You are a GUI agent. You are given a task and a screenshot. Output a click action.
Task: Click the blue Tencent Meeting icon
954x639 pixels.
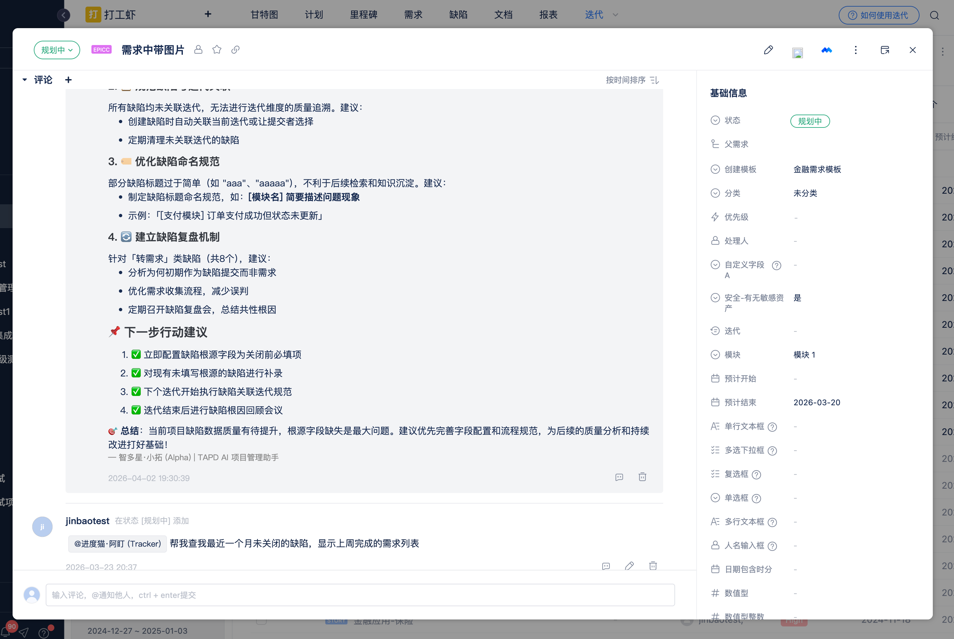[x=826, y=50]
